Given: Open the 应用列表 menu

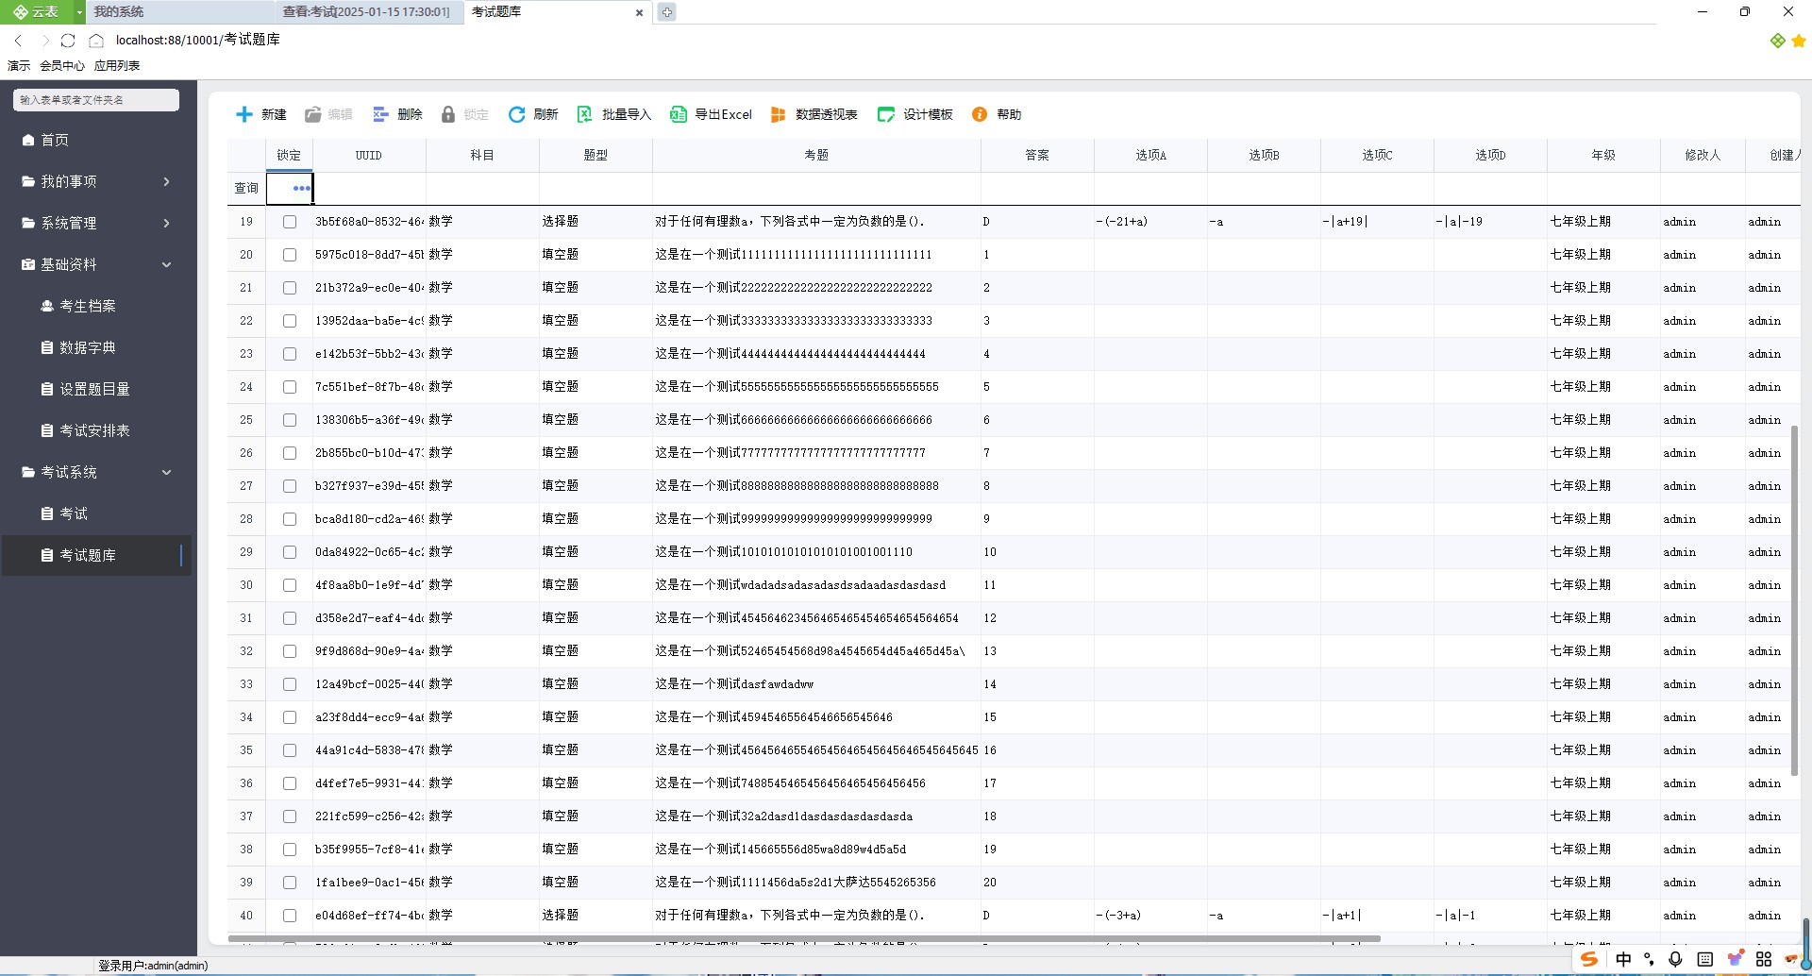Looking at the screenshot, I should tap(117, 66).
